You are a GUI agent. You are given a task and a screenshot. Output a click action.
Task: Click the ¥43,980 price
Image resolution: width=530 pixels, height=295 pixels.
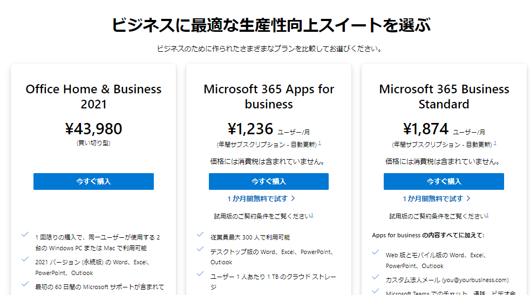[x=93, y=129]
